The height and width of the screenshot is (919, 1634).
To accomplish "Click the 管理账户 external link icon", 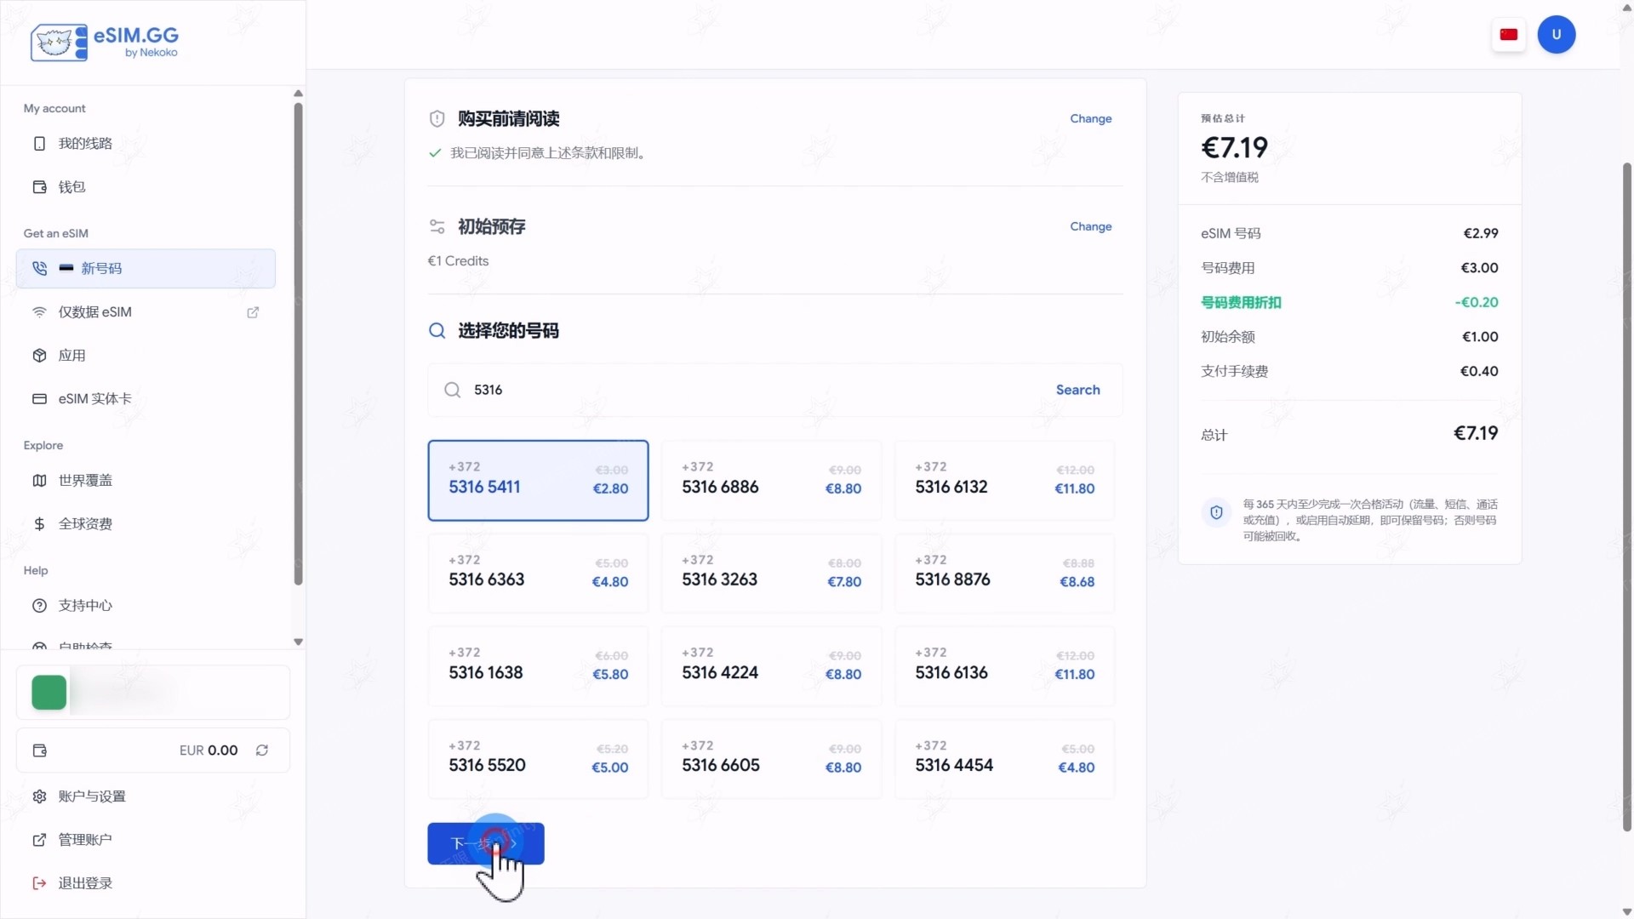I will pos(39,839).
